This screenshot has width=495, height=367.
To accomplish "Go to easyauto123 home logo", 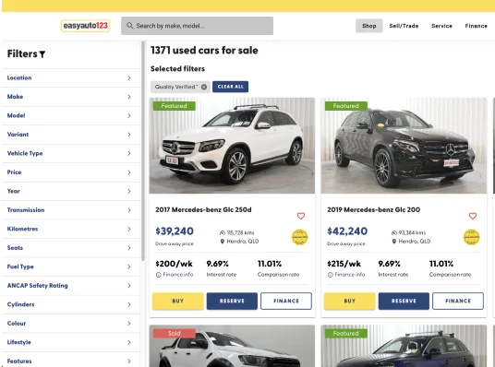I will click(86, 26).
